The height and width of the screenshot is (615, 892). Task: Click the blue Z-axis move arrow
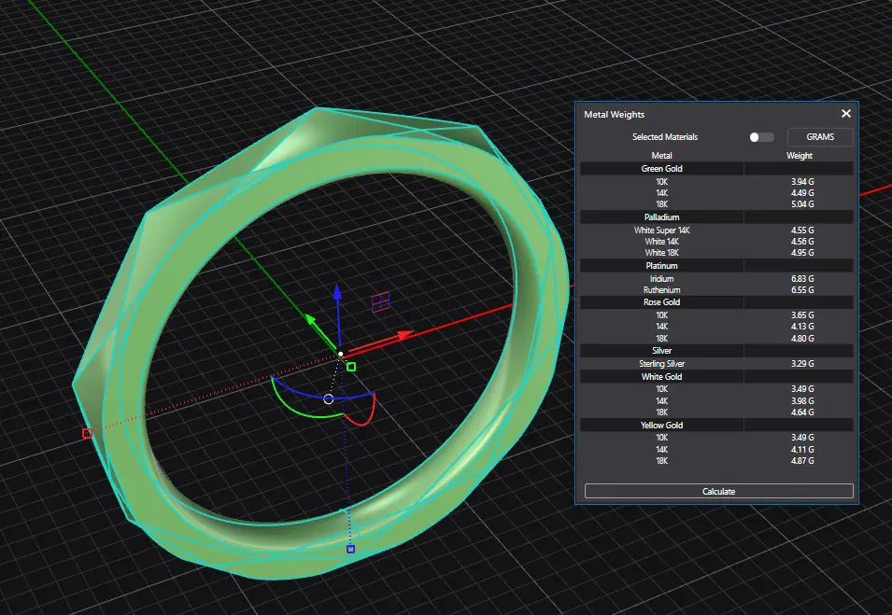tap(338, 295)
